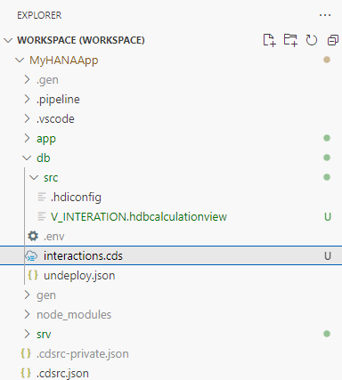
Task: Select the node_modules folder label
Action: click(74, 315)
